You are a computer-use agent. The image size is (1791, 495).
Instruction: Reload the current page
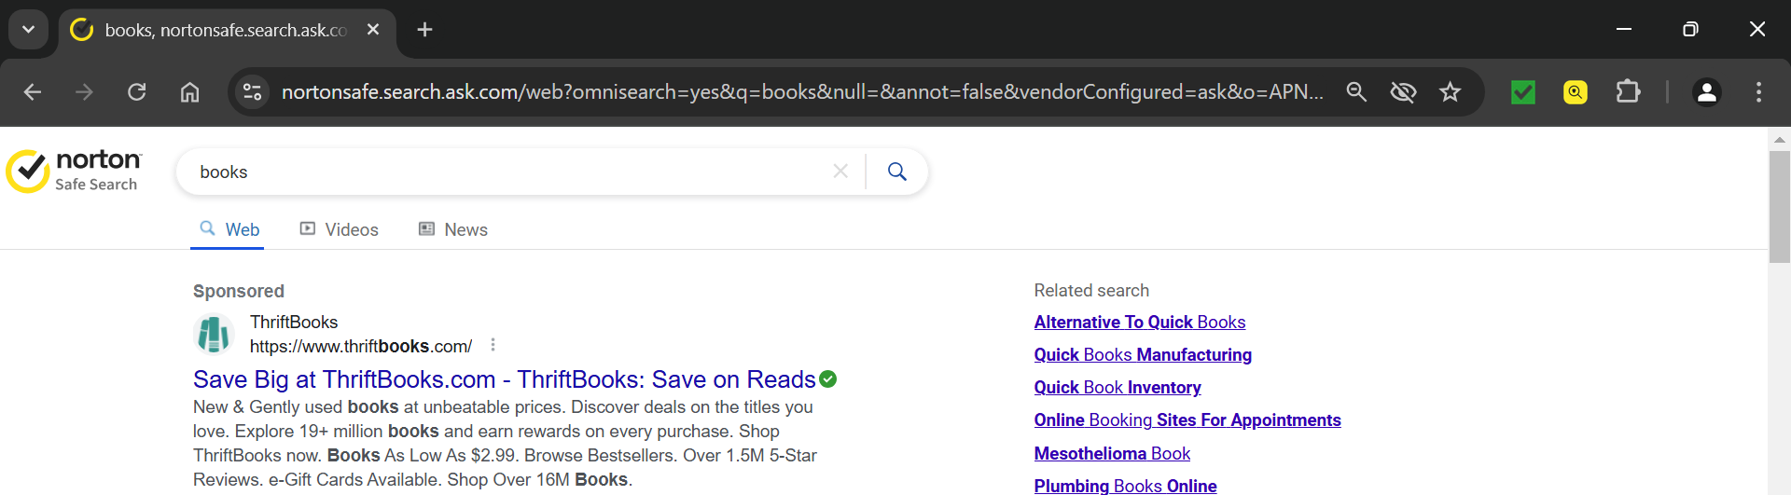click(137, 92)
